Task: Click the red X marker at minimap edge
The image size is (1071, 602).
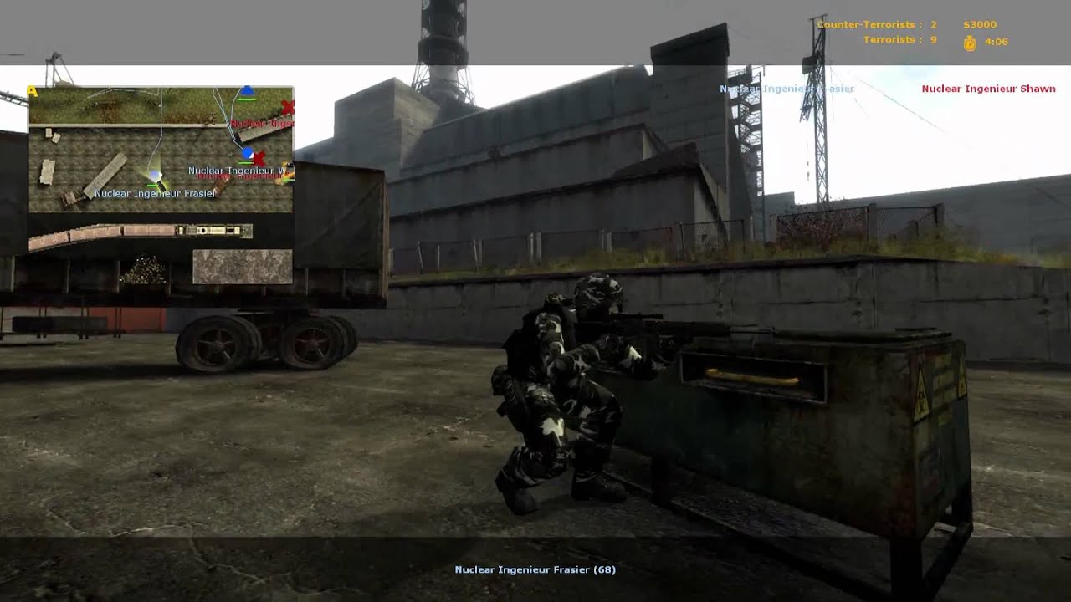Action: [x=288, y=107]
